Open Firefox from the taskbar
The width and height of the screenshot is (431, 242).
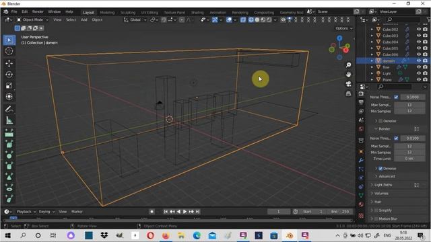click(x=166, y=235)
